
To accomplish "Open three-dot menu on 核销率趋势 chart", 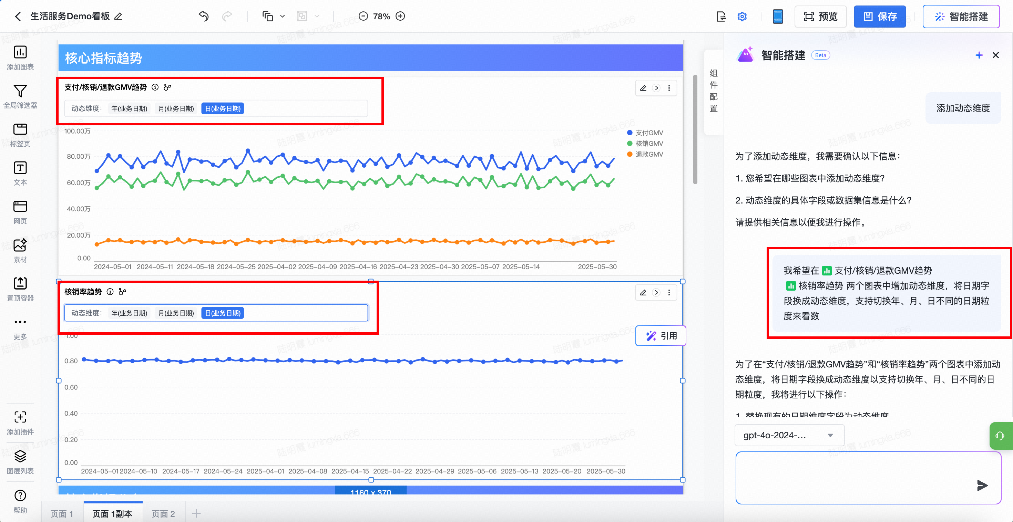I will [669, 292].
